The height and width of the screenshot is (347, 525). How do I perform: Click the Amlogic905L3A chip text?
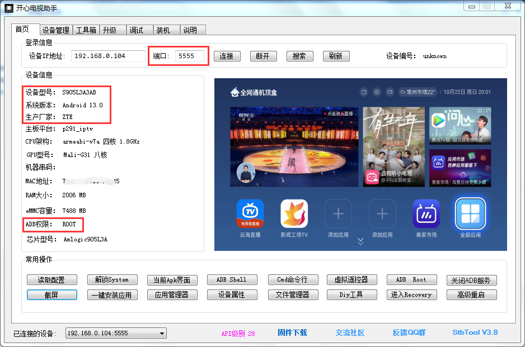click(x=86, y=239)
